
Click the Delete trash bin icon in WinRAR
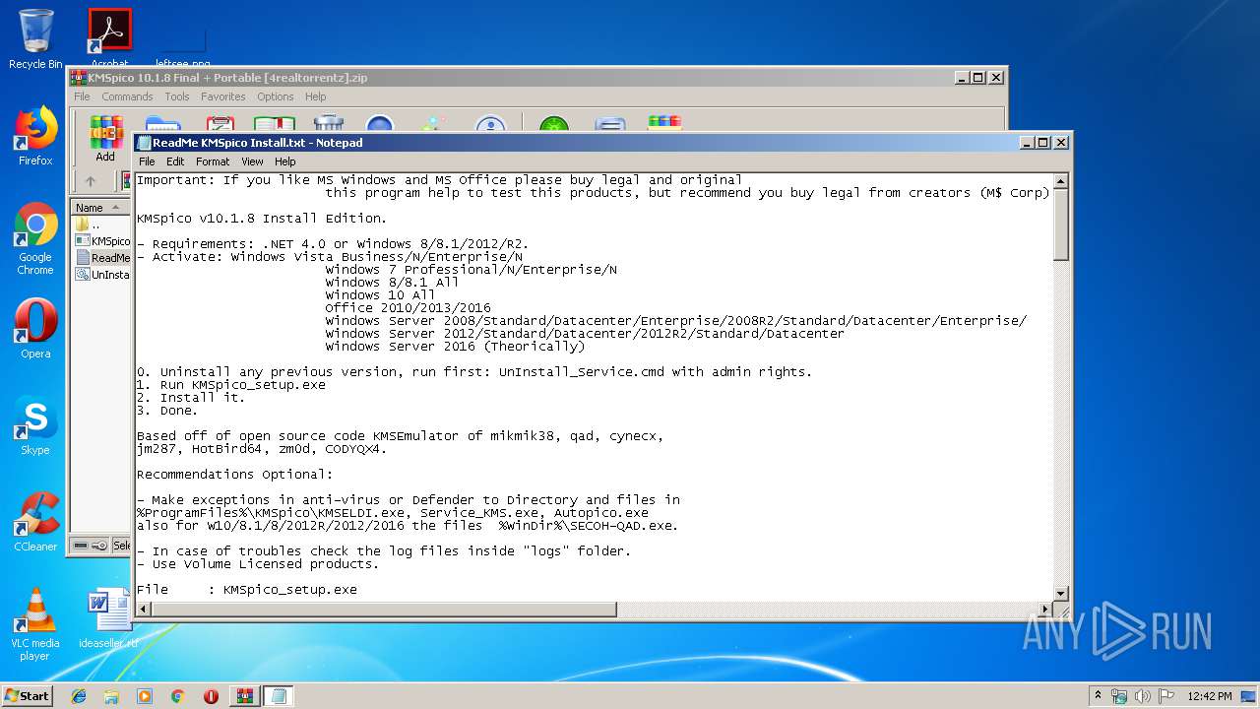pyautogui.click(x=329, y=124)
